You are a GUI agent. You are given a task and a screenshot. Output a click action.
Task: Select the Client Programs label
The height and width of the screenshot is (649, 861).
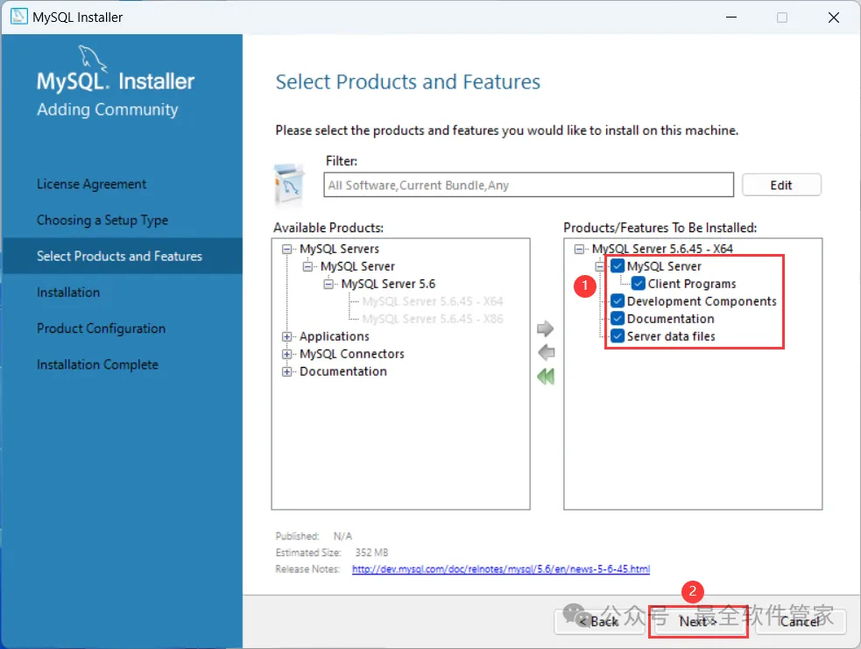click(x=692, y=284)
